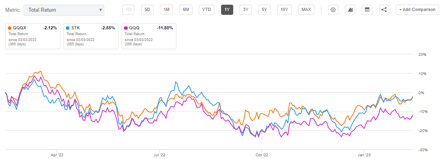
Task: Click the Metric dropdown arrow
Action: pyautogui.click(x=100, y=10)
